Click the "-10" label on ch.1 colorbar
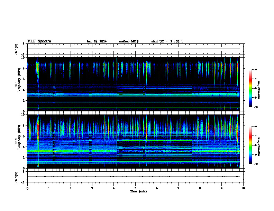 (x=256, y=107)
